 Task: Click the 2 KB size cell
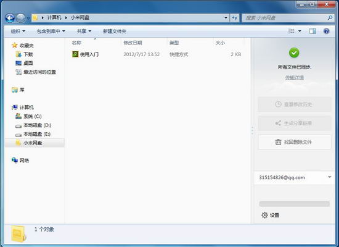point(236,54)
